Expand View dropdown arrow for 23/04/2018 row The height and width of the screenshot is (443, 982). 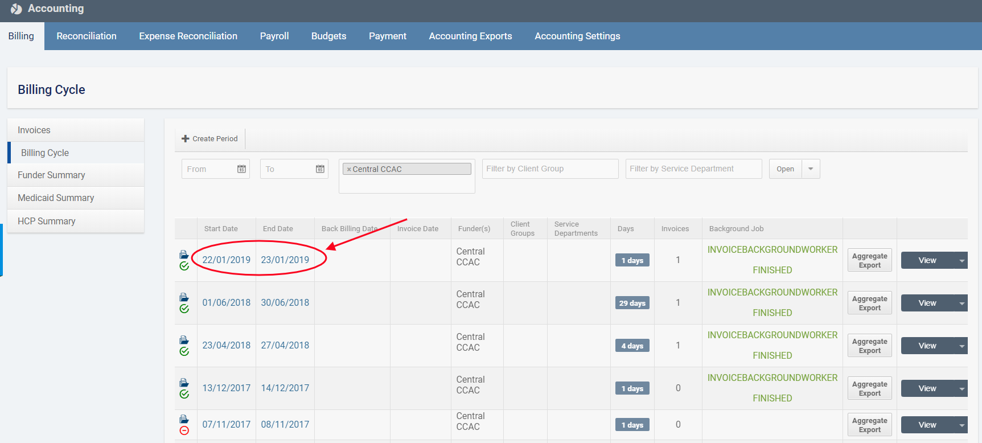pos(962,346)
